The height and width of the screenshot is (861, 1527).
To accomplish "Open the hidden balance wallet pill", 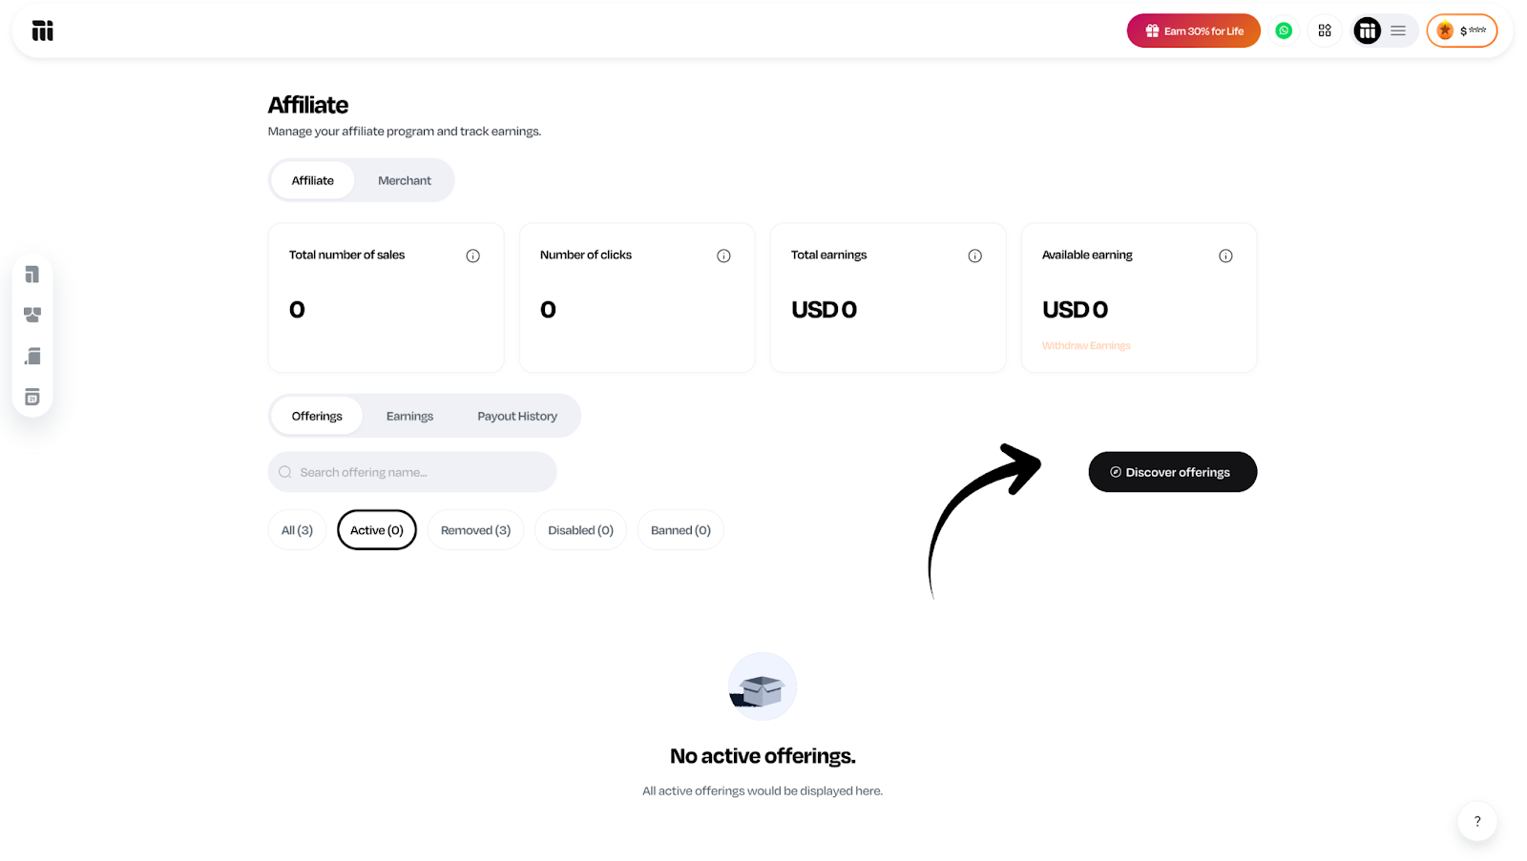I will (1462, 31).
